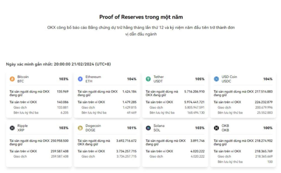Click the OKB token icon
Screen dimensions: 281x173
click(216, 128)
